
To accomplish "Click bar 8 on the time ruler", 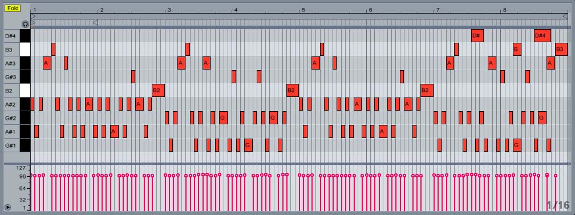I will tap(505, 10).
